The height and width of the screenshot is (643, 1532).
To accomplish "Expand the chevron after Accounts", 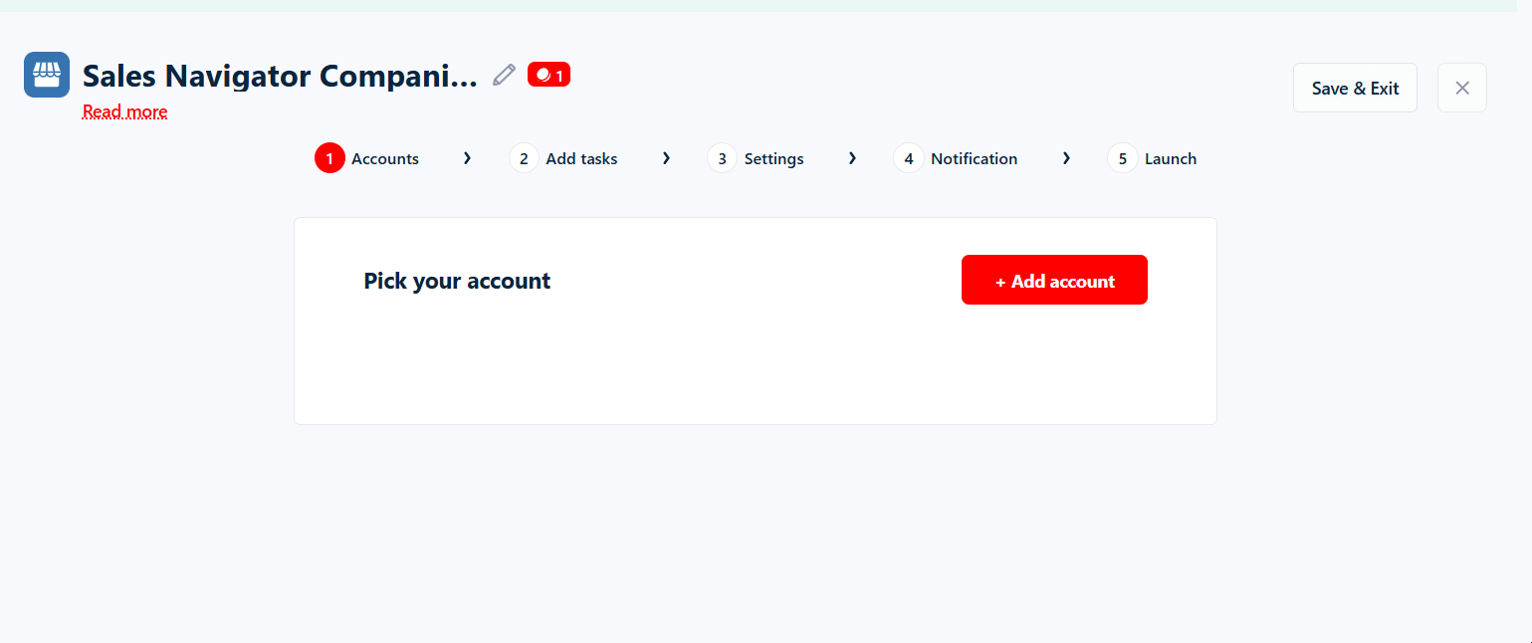I will tap(467, 157).
